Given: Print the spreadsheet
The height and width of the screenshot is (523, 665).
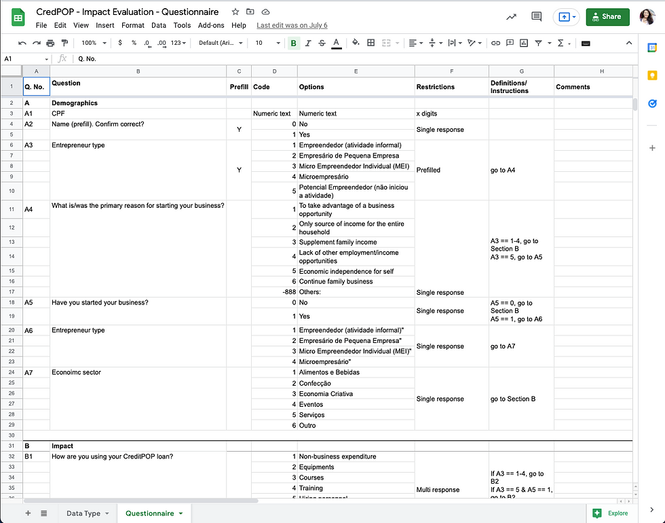Looking at the screenshot, I should coord(50,43).
